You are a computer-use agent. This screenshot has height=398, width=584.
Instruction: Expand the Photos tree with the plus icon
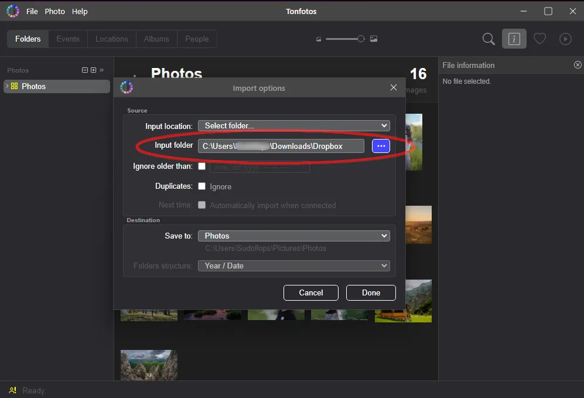pos(93,70)
